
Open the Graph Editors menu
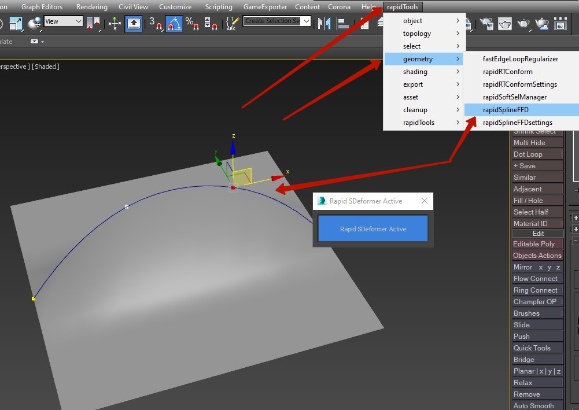[x=42, y=6]
